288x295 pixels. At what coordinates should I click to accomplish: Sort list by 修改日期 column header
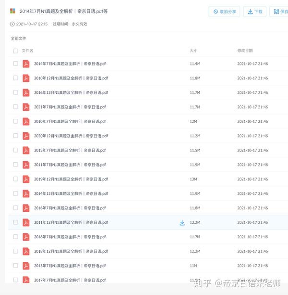(245, 51)
